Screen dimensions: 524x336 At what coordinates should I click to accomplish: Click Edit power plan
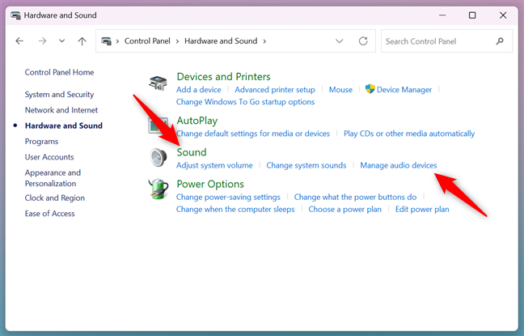422,209
